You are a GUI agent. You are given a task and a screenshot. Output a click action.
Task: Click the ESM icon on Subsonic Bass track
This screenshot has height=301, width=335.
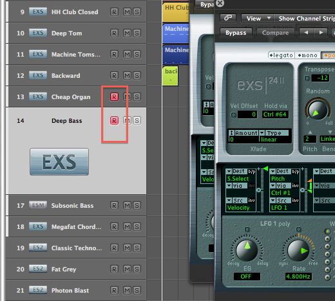38,205
